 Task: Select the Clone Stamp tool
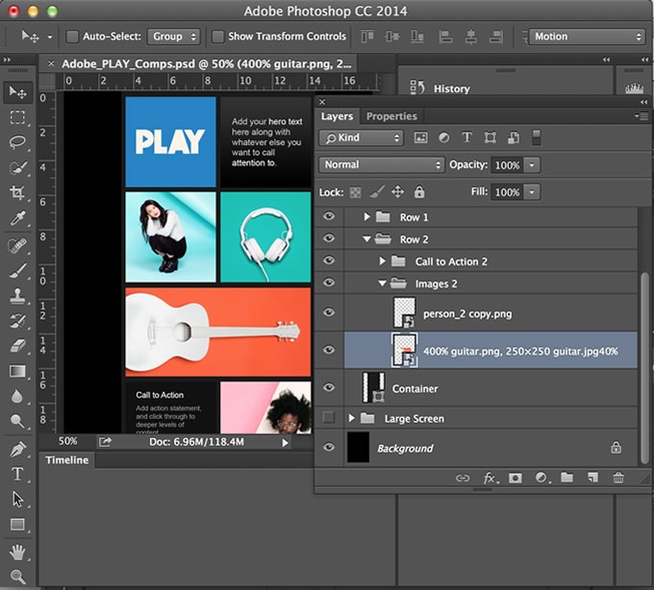17,296
